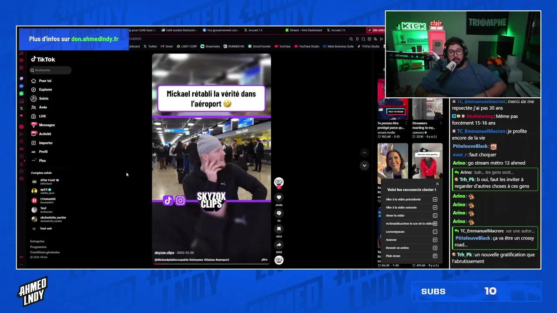Open apEX followed account
This screenshot has width=557, height=313.
tap(42, 191)
